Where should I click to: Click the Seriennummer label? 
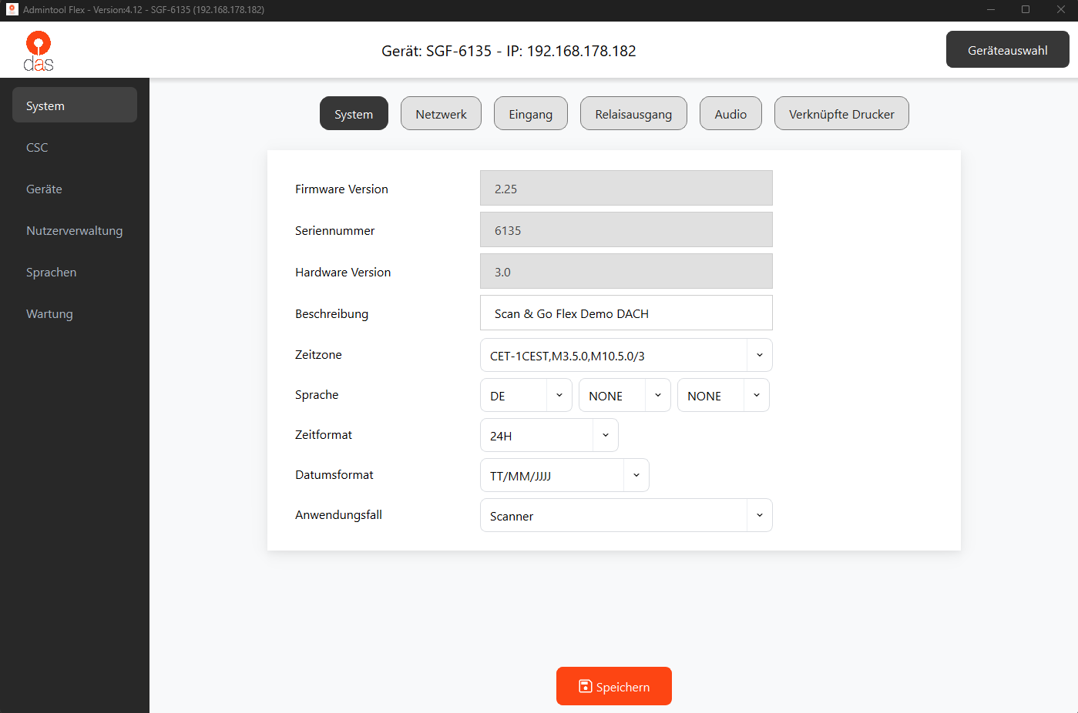(334, 230)
